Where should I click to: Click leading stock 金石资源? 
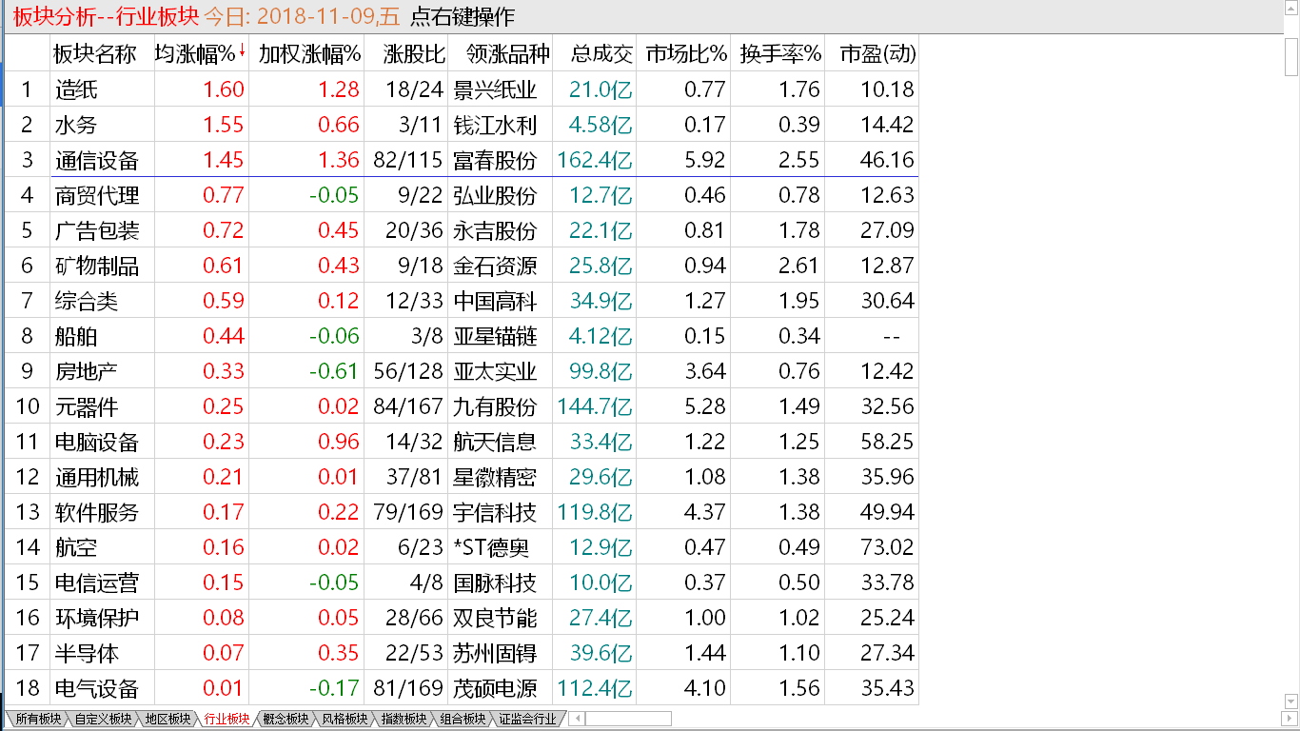495,267
